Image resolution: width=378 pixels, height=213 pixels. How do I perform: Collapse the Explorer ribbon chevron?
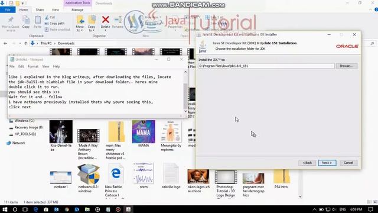[370, 9]
